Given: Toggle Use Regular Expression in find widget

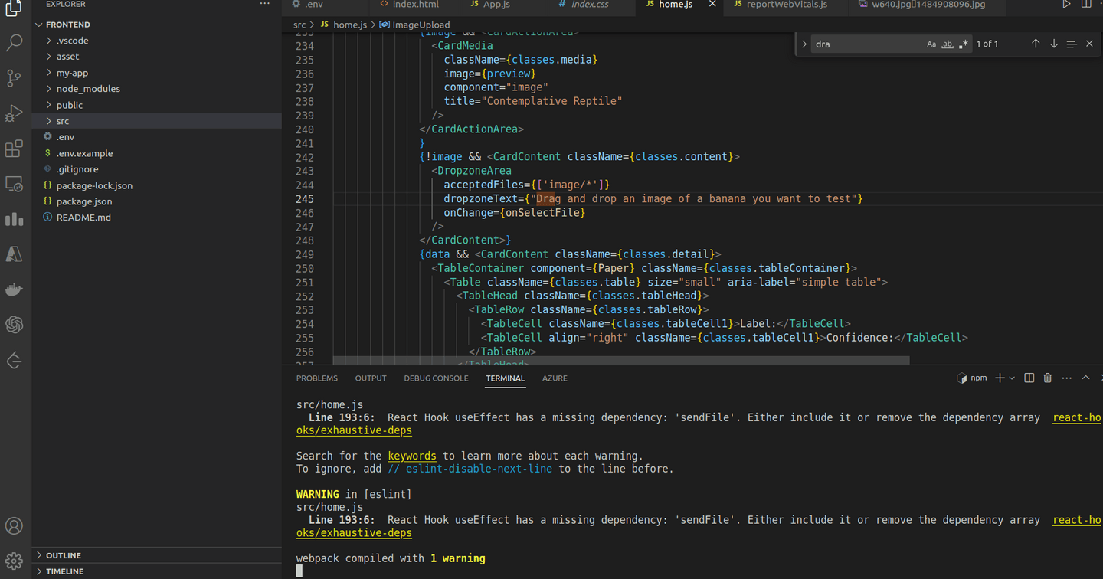Looking at the screenshot, I should (x=964, y=44).
